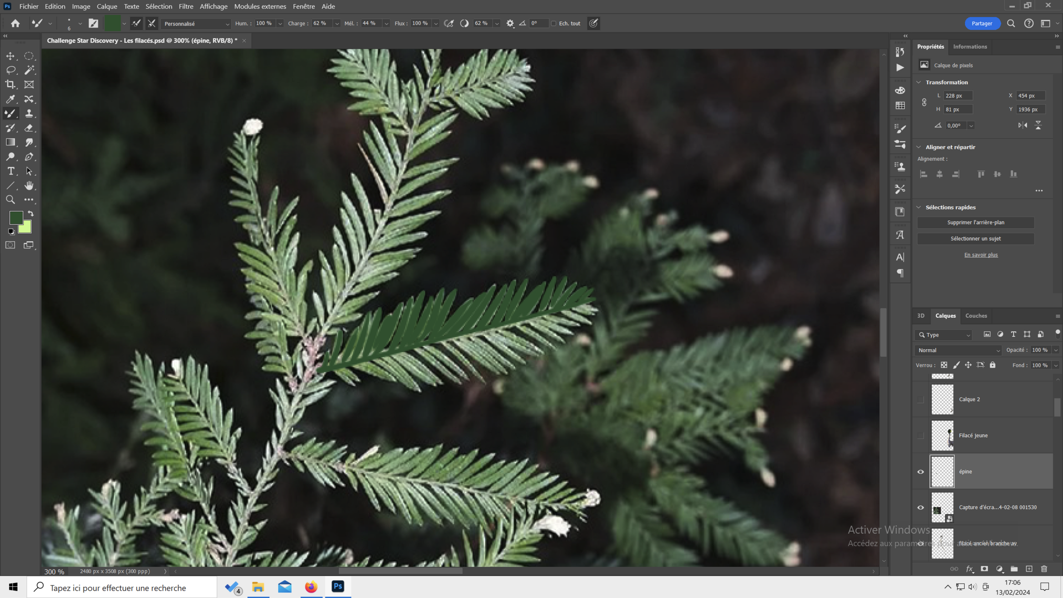
Task: Select the Magic Wand tool
Action: (29, 70)
